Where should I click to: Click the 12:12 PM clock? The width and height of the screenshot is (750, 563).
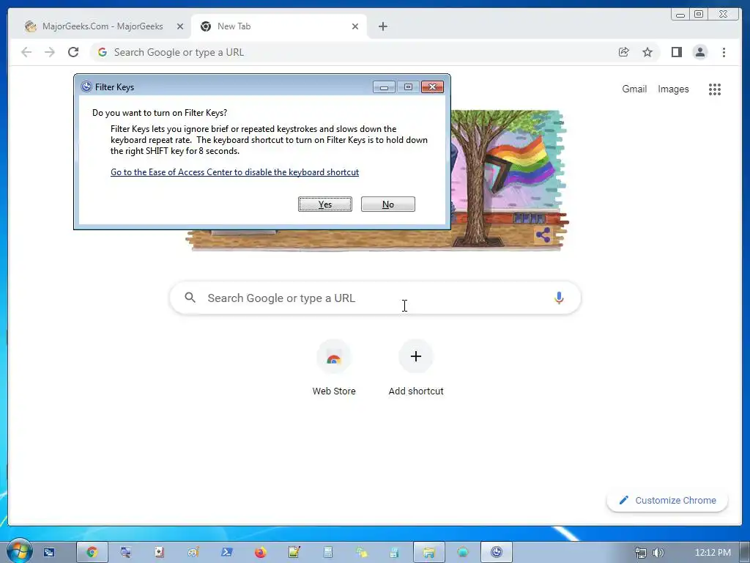click(713, 553)
